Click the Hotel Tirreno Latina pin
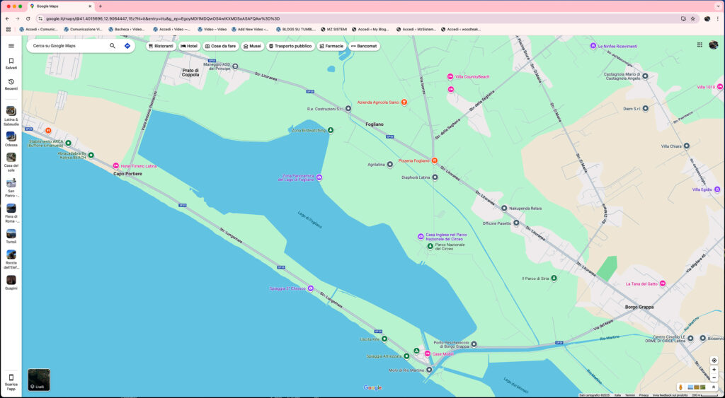This screenshot has width=725, height=398. (x=116, y=165)
